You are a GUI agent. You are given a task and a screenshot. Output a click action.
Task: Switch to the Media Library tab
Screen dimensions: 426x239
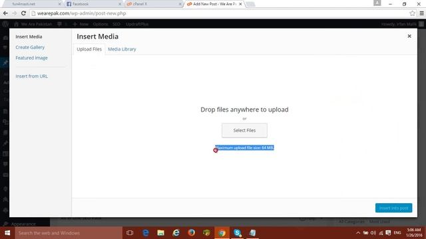pyautogui.click(x=122, y=49)
